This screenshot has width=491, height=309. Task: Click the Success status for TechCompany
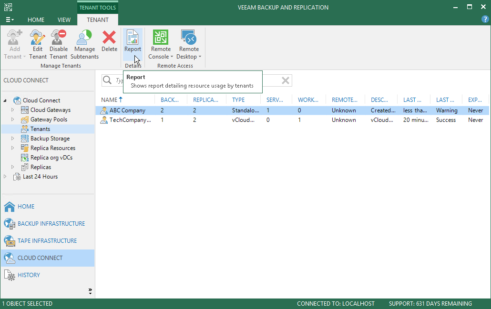(x=446, y=120)
